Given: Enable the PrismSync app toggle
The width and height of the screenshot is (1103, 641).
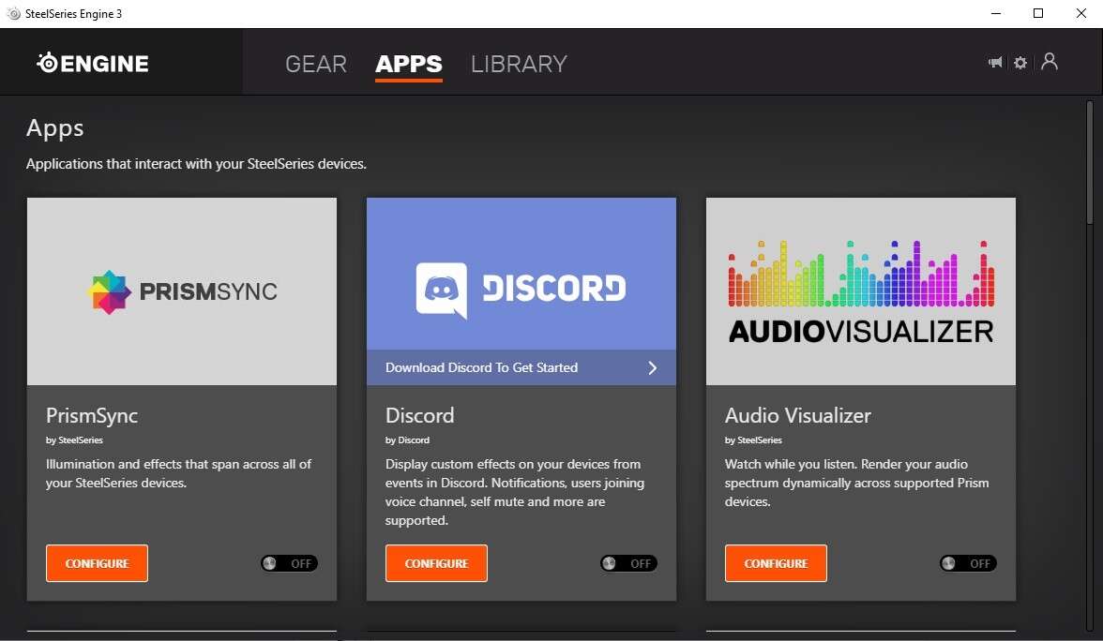Looking at the screenshot, I should point(289,563).
